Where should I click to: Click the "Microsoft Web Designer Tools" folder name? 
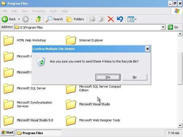coord(100,120)
